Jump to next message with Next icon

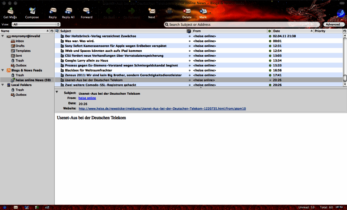tap(151, 11)
